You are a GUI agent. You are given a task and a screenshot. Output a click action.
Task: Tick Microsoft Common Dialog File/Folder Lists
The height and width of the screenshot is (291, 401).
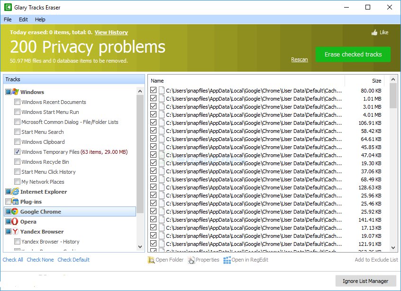[17, 122]
